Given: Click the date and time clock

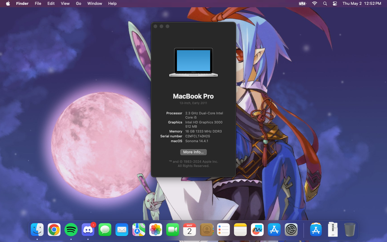Looking at the screenshot, I should click(362, 4).
